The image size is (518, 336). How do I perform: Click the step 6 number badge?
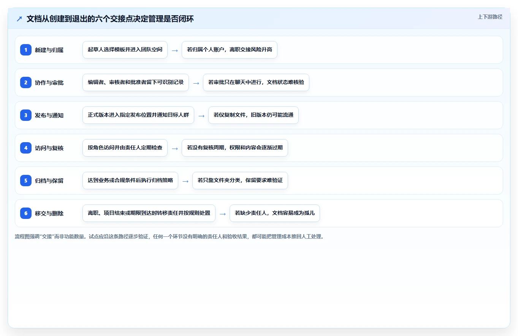pos(26,213)
